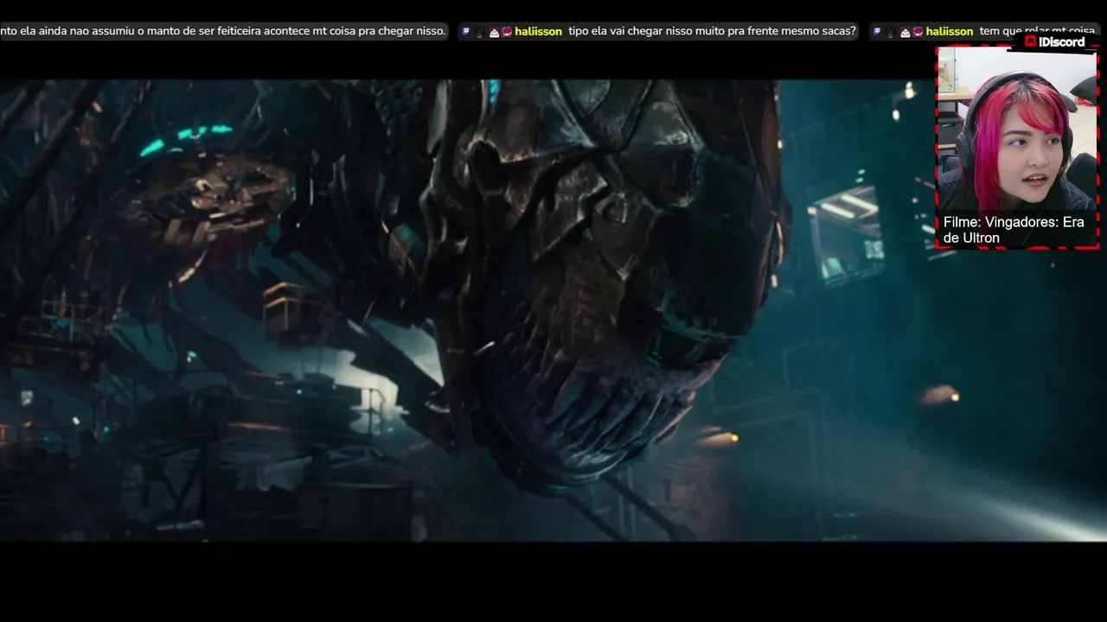The image size is (1107, 622).
Task: Click the streamer webcam thumbnail
Action: click(1017, 147)
